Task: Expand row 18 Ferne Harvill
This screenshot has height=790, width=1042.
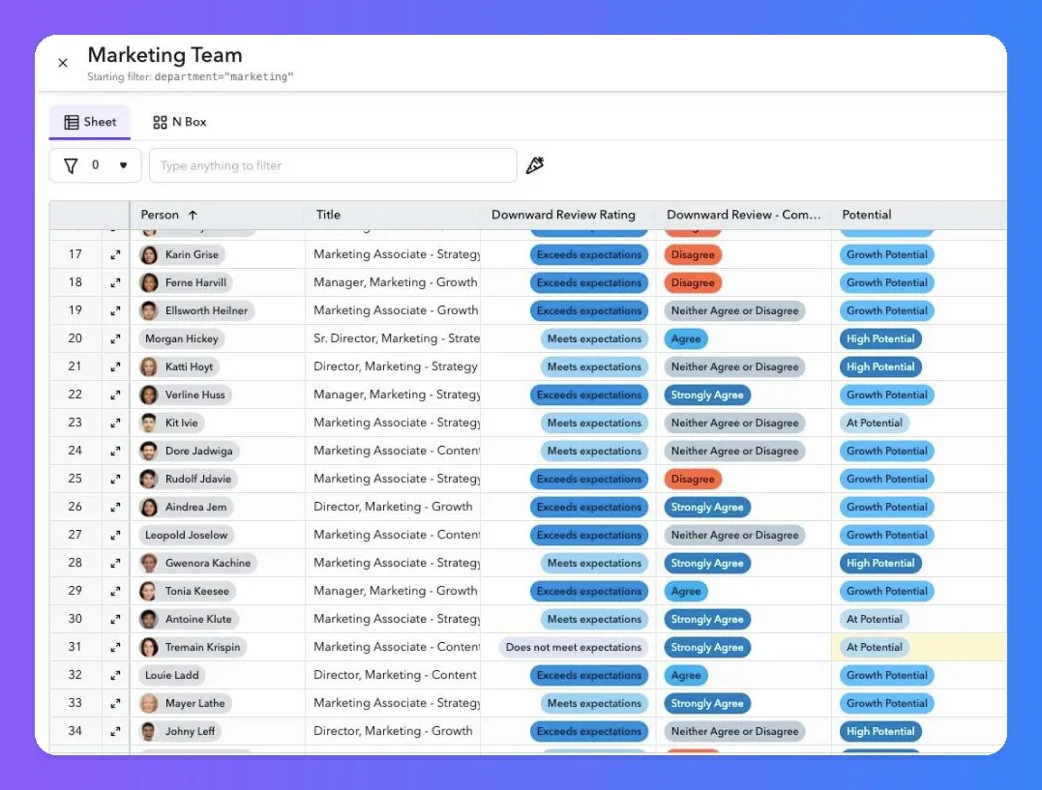Action: (116, 282)
